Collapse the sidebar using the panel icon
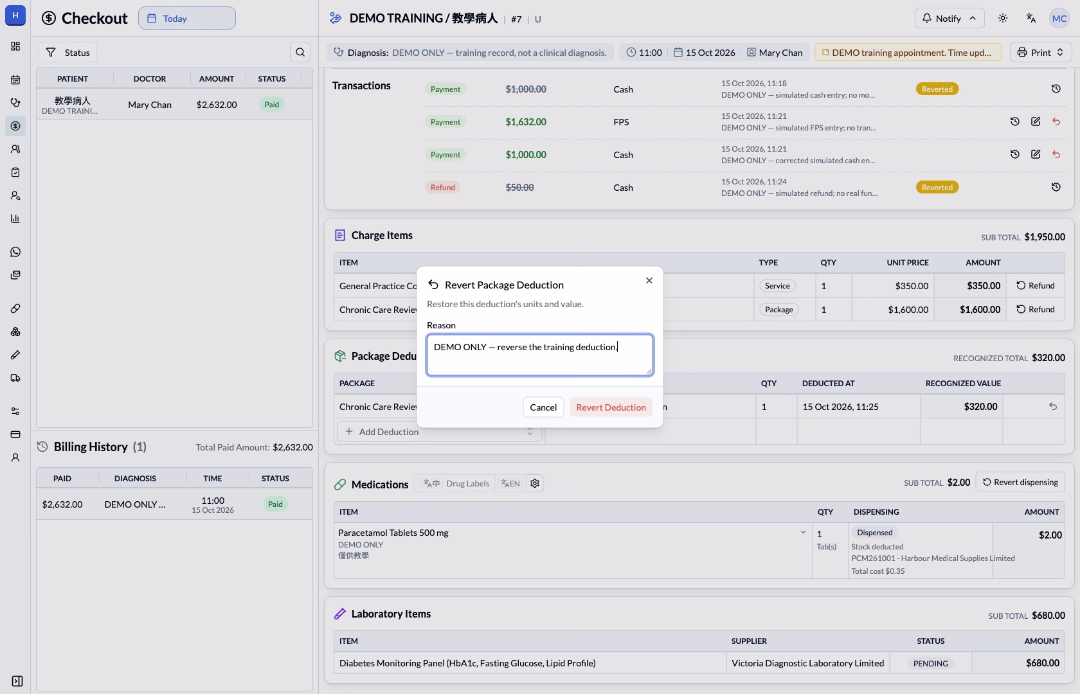The height and width of the screenshot is (694, 1080). [x=17, y=681]
